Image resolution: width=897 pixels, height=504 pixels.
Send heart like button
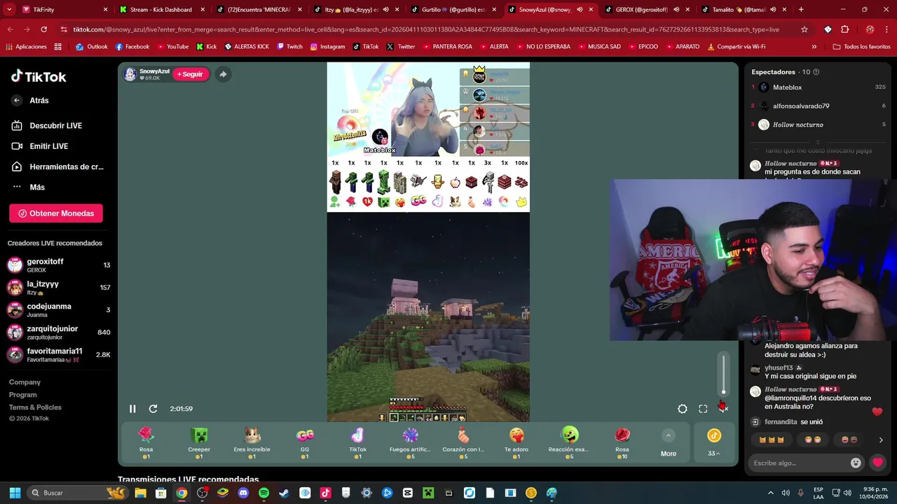pos(877,463)
